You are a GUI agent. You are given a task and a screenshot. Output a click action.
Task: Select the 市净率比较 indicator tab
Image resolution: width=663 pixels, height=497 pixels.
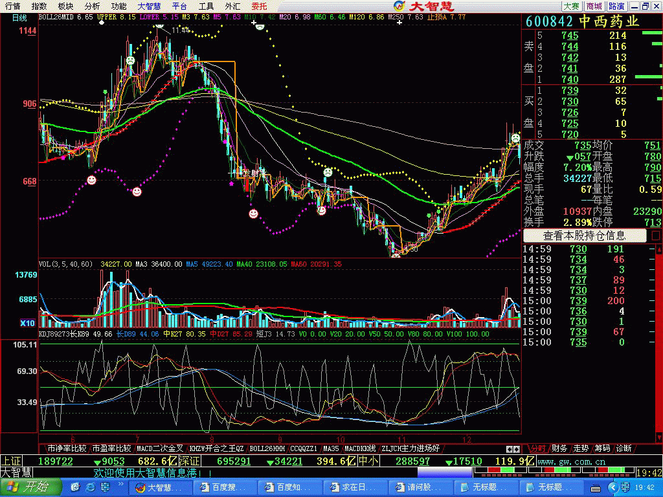click(x=67, y=448)
